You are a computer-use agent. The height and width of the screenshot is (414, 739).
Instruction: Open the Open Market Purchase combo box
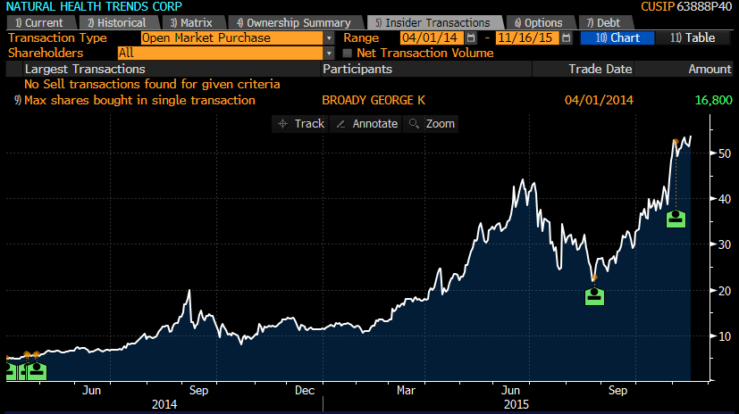pos(231,38)
